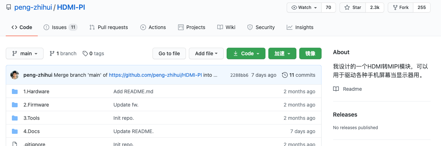Click the No releases published text
The height and width of the screenshot is (146, 441).
pyautogui.click(x=355, y=127)
